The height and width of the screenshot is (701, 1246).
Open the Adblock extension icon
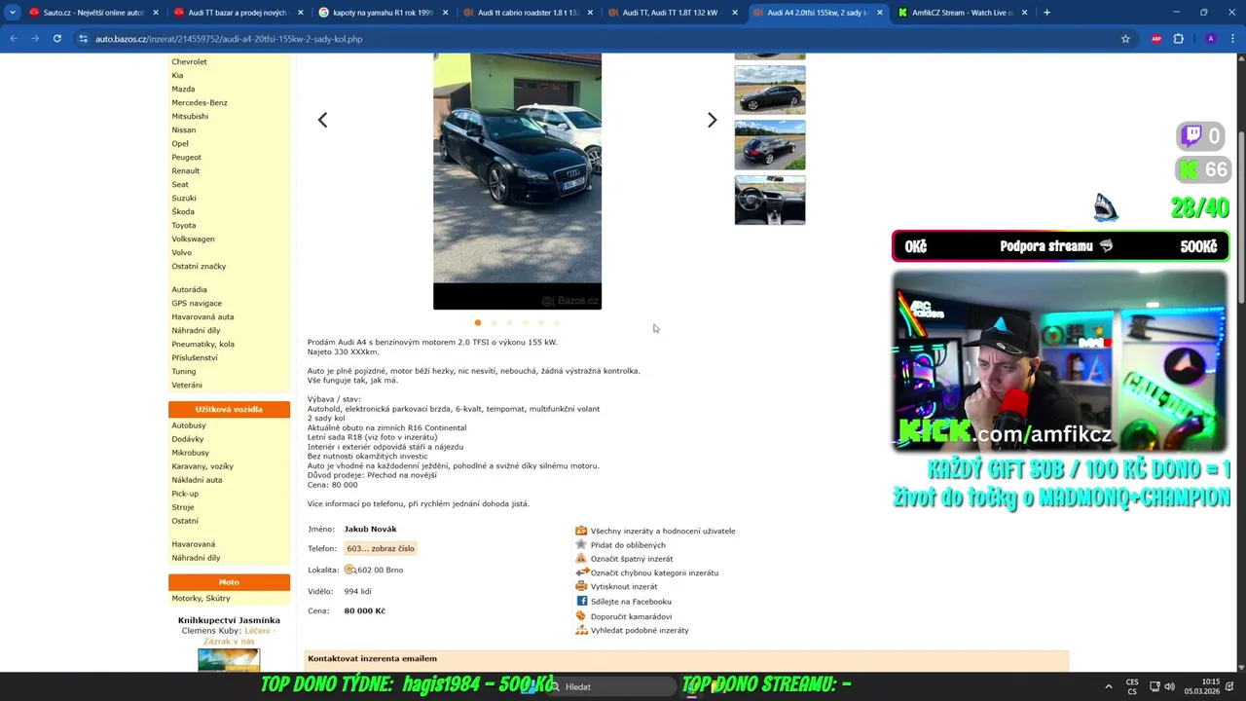pos(1156,39)
